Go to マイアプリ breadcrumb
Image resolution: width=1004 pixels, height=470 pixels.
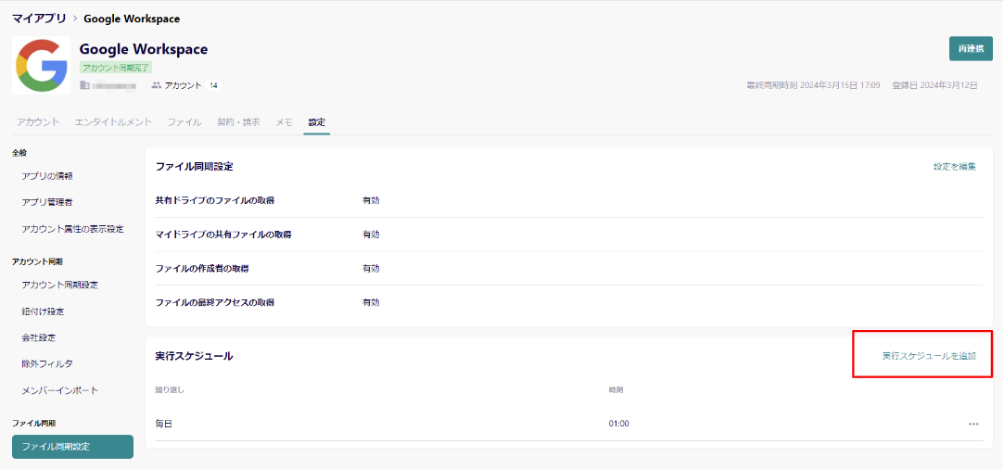click(39, 19)
